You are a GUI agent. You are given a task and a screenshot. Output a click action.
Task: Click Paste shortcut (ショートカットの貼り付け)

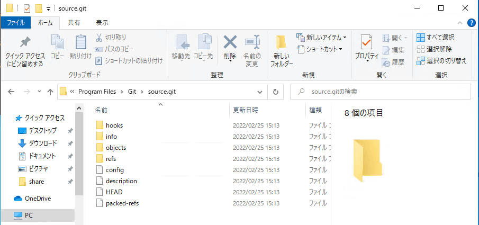pos(129,60)
